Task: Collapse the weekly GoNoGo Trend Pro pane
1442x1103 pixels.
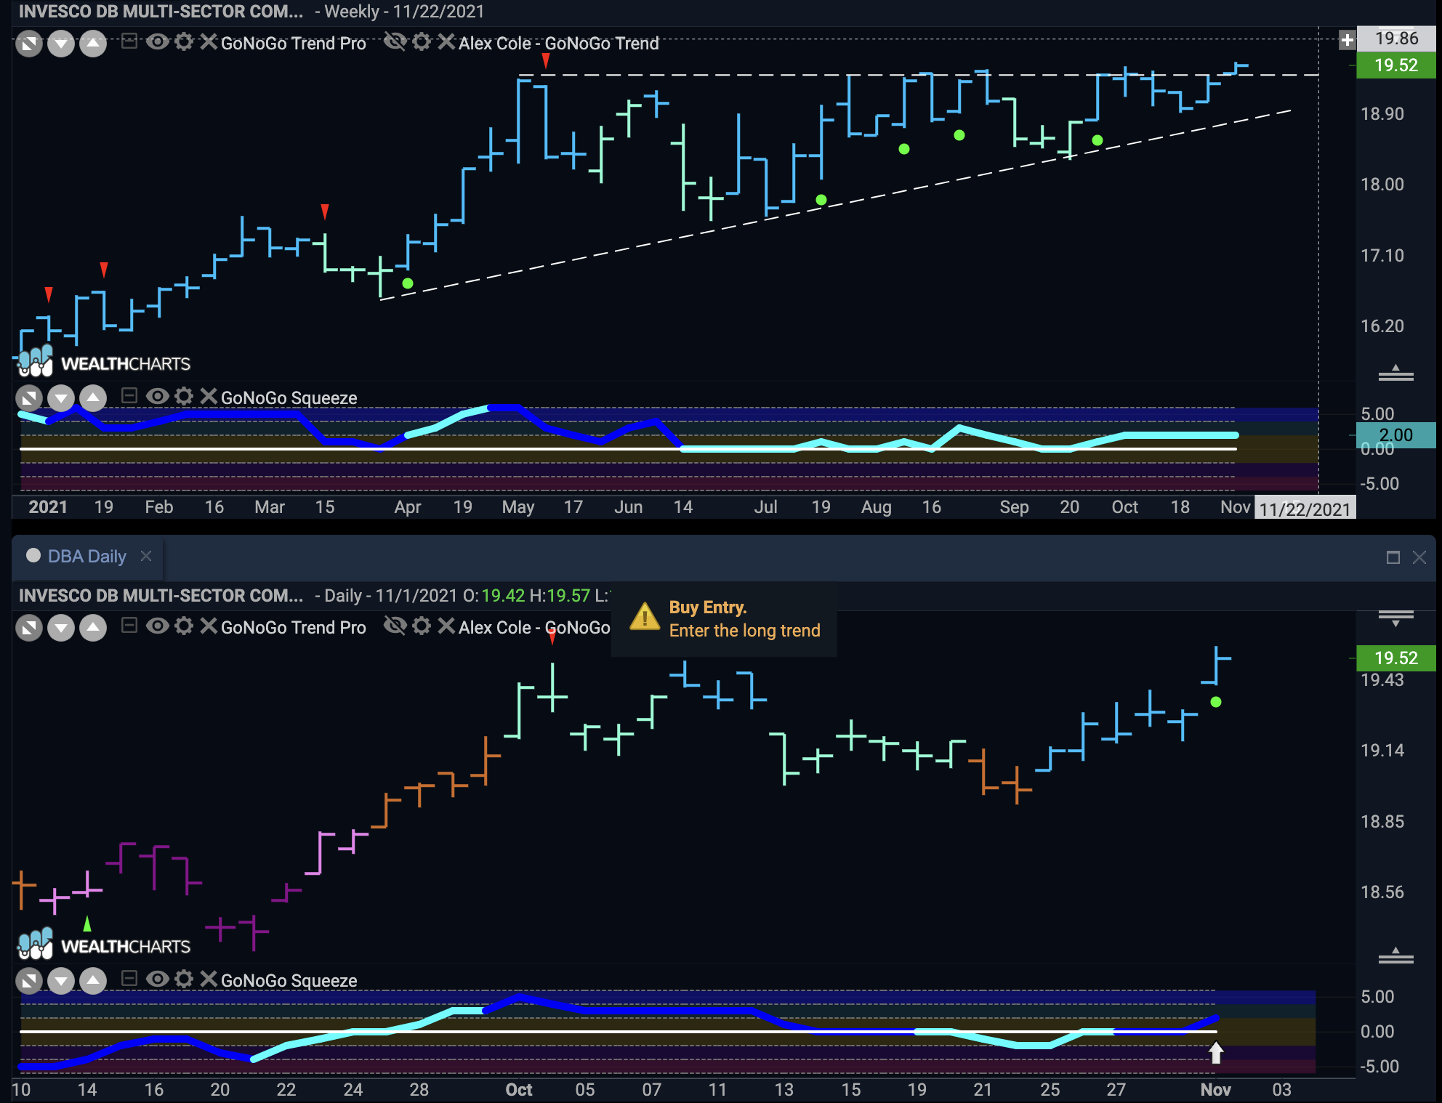Action: click(129, 41)
